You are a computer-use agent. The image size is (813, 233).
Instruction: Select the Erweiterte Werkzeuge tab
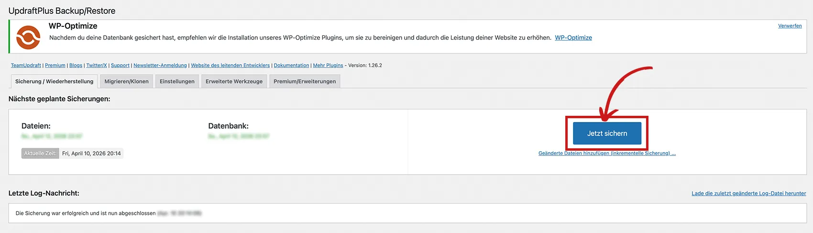234,81
